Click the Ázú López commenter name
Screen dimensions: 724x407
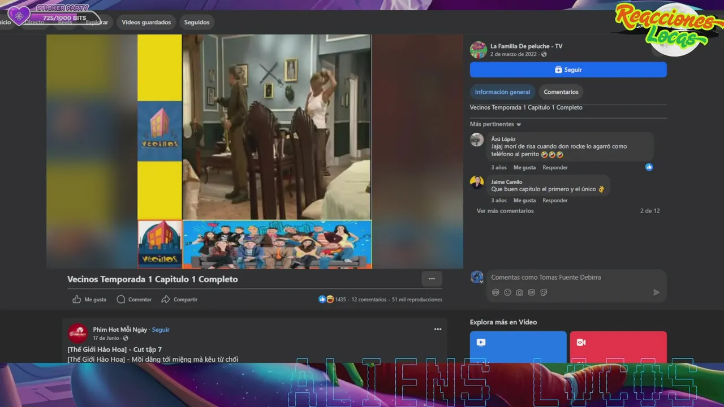coord(503,139)
